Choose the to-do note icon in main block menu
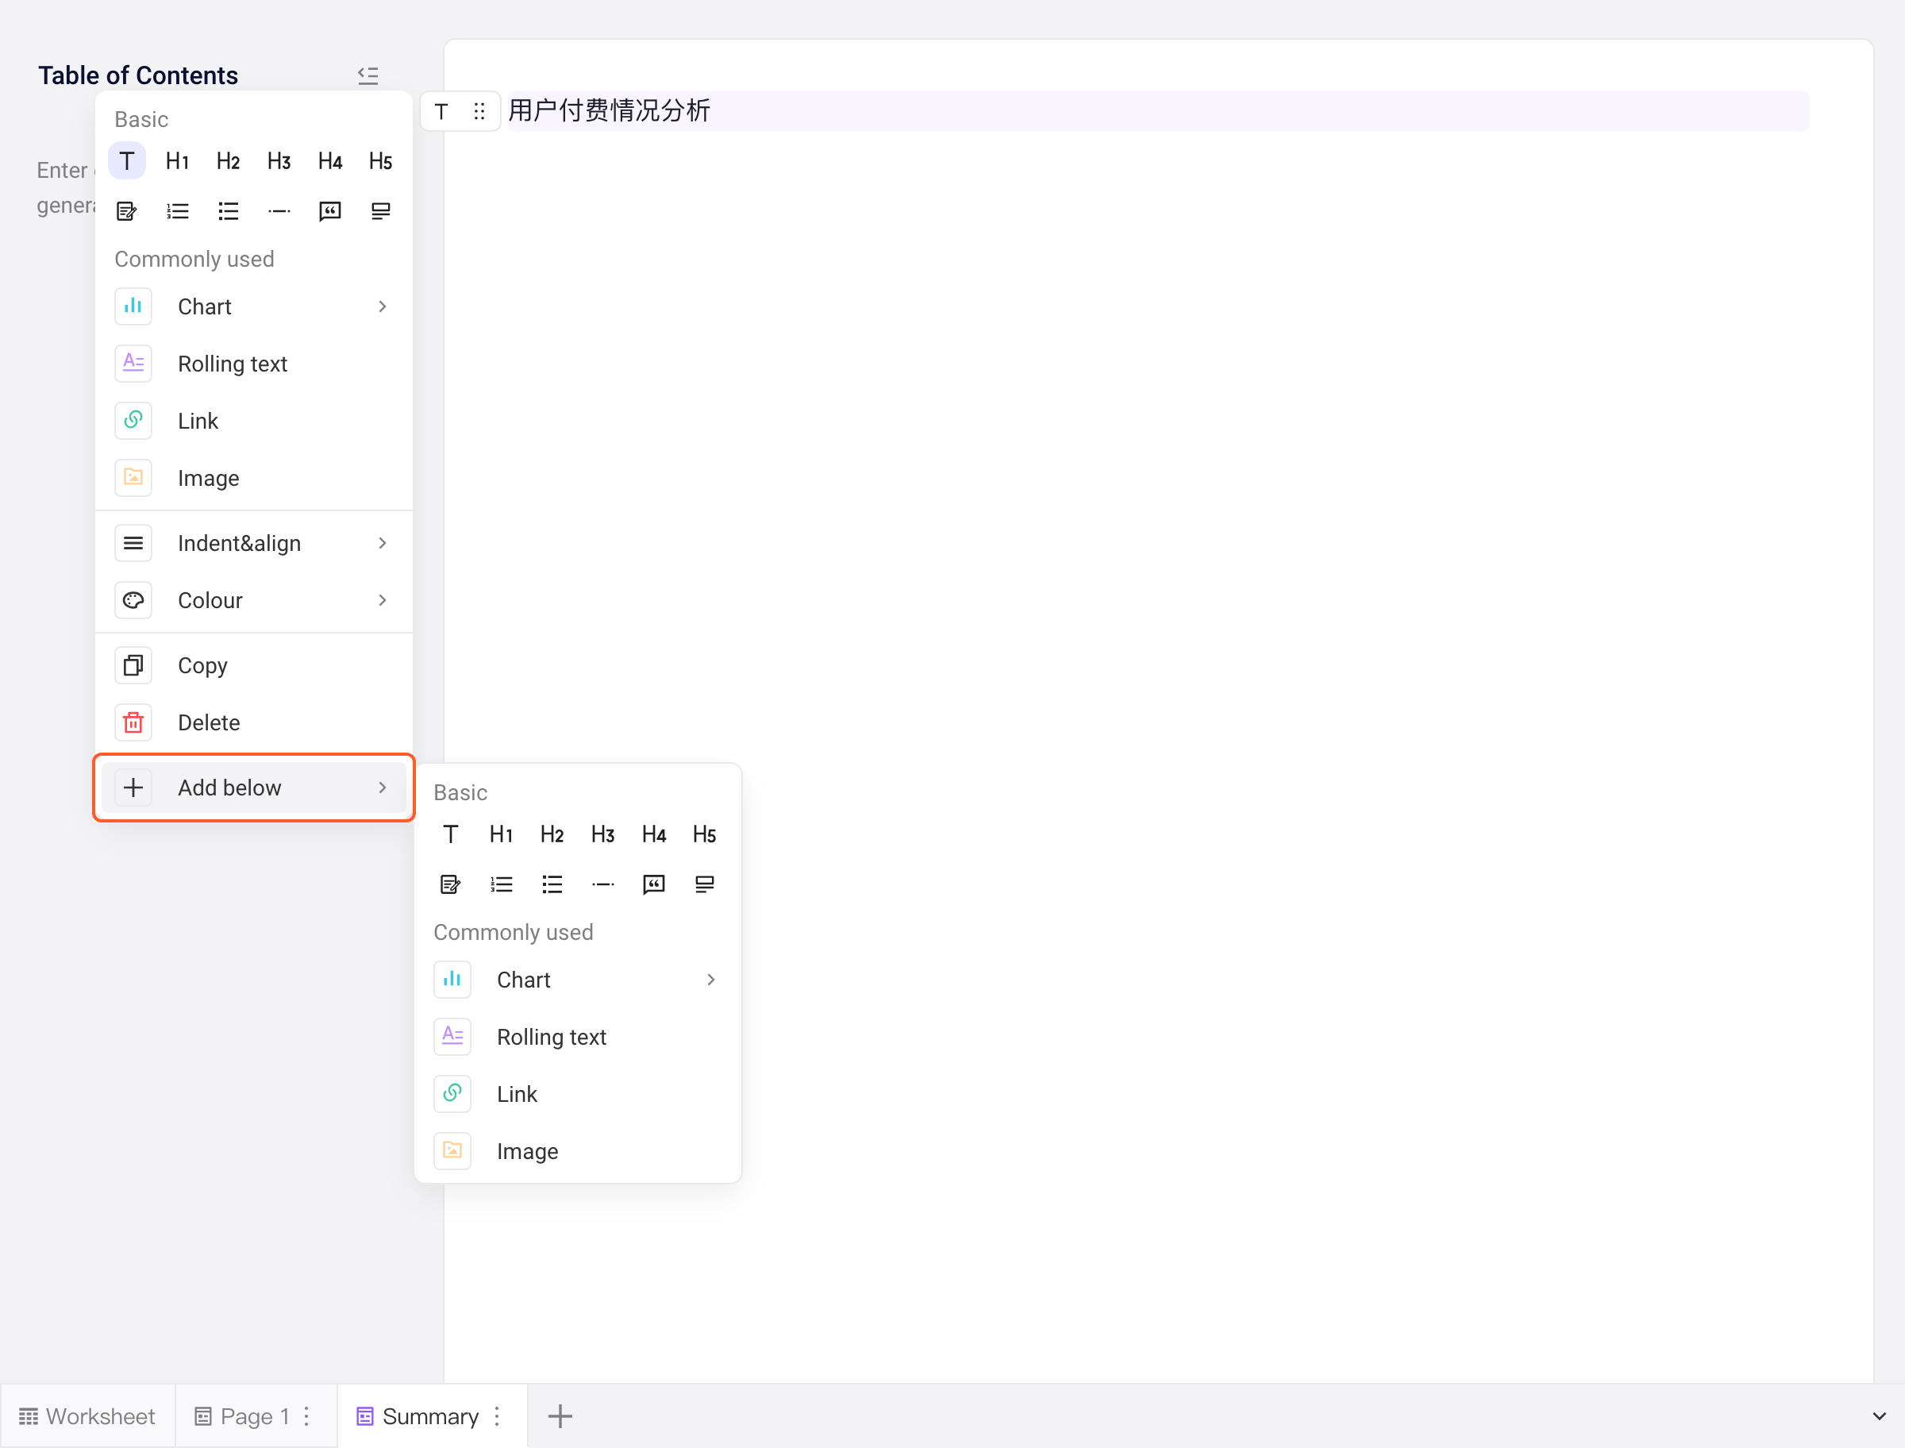The height and width of the screenshot is (1448, 1905). tap(127, 211)
